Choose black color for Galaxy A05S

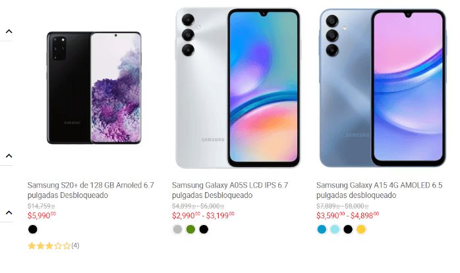(204, 230)
